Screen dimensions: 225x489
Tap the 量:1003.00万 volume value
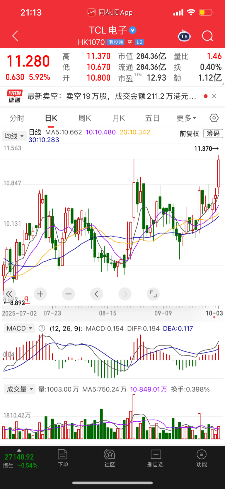pos(58,389)
